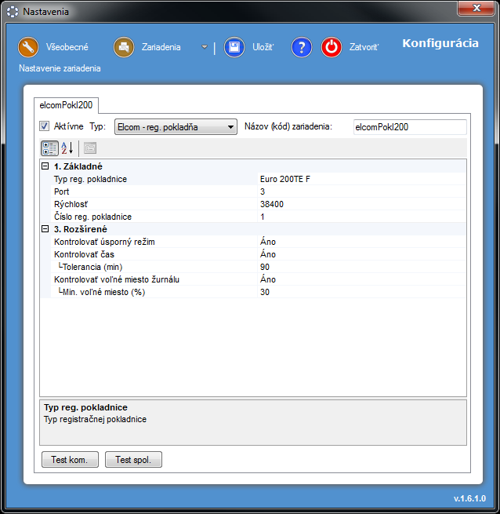Select the elcomPokl200 tab

pyautogui.click(x=67, y=104)
